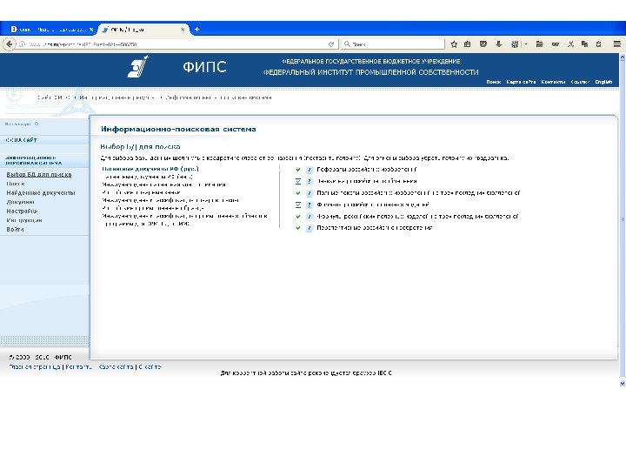Viewport: 626px width, 470px height.
Task: Expand Российские промышленные образцы group
Action: tap(152, 208)
